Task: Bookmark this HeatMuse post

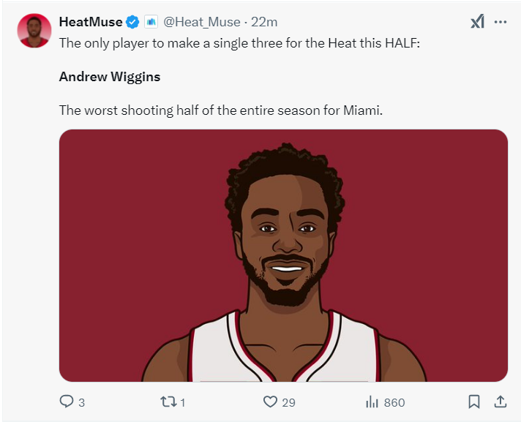Action: [x=474, y=402]
